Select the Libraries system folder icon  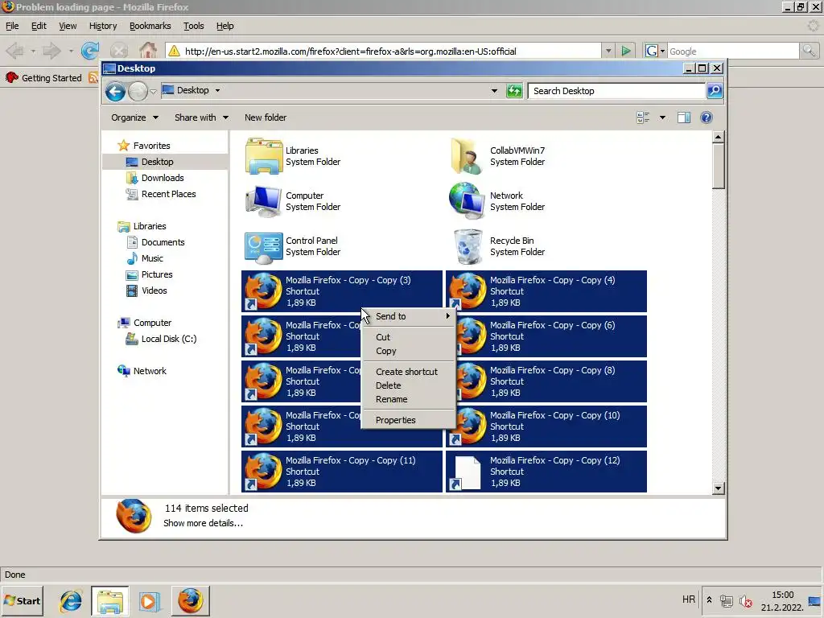tap(264, 156)
